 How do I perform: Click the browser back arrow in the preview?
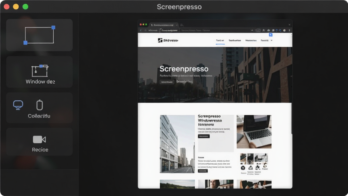141,30
